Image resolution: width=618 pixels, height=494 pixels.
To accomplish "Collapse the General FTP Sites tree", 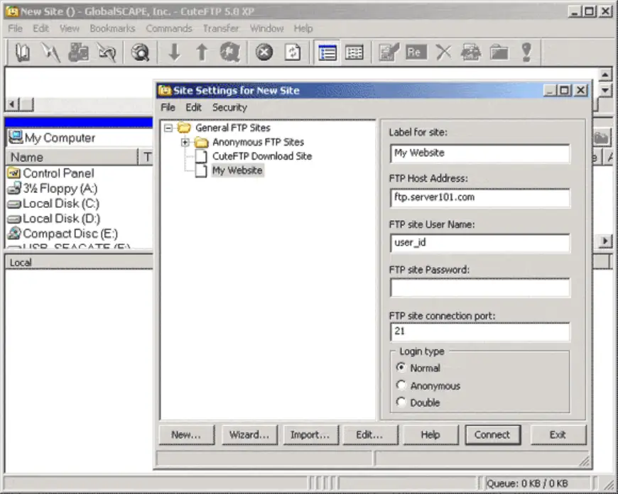I will pyautogui.click(x=168, y=128).
